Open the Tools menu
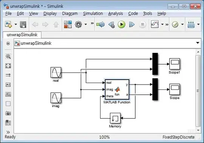This screenshot has height=143, width=204. click(x=148, y=14)
